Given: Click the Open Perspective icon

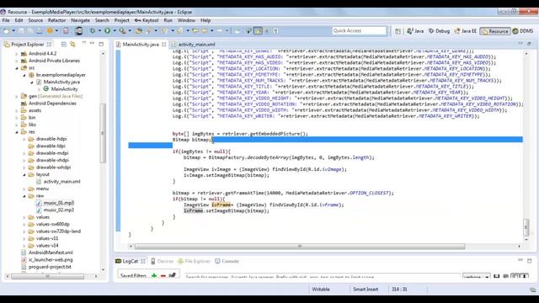Looking at the screenshot, I should pos(398,31).
